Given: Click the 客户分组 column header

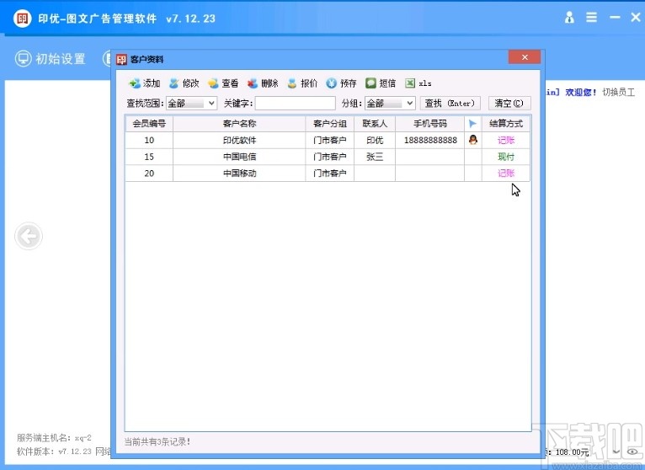Looking at the screenshot, I should (329, 124).
